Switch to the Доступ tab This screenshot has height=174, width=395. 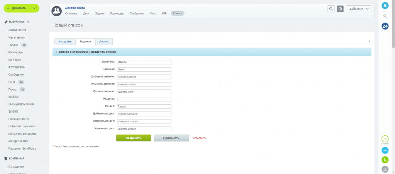104,42
